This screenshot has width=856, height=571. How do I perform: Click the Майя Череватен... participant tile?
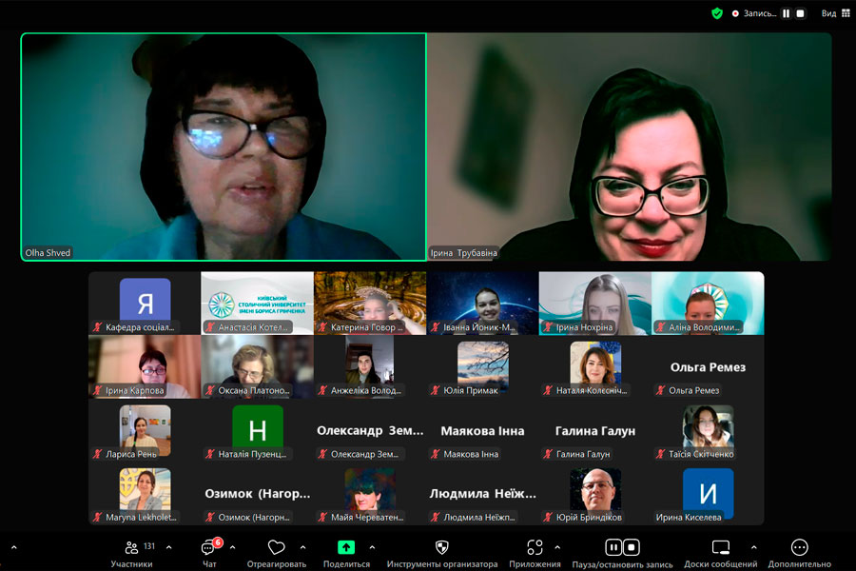[x=370, y=493]
